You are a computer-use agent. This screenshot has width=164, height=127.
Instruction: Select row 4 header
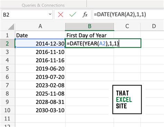7,60
